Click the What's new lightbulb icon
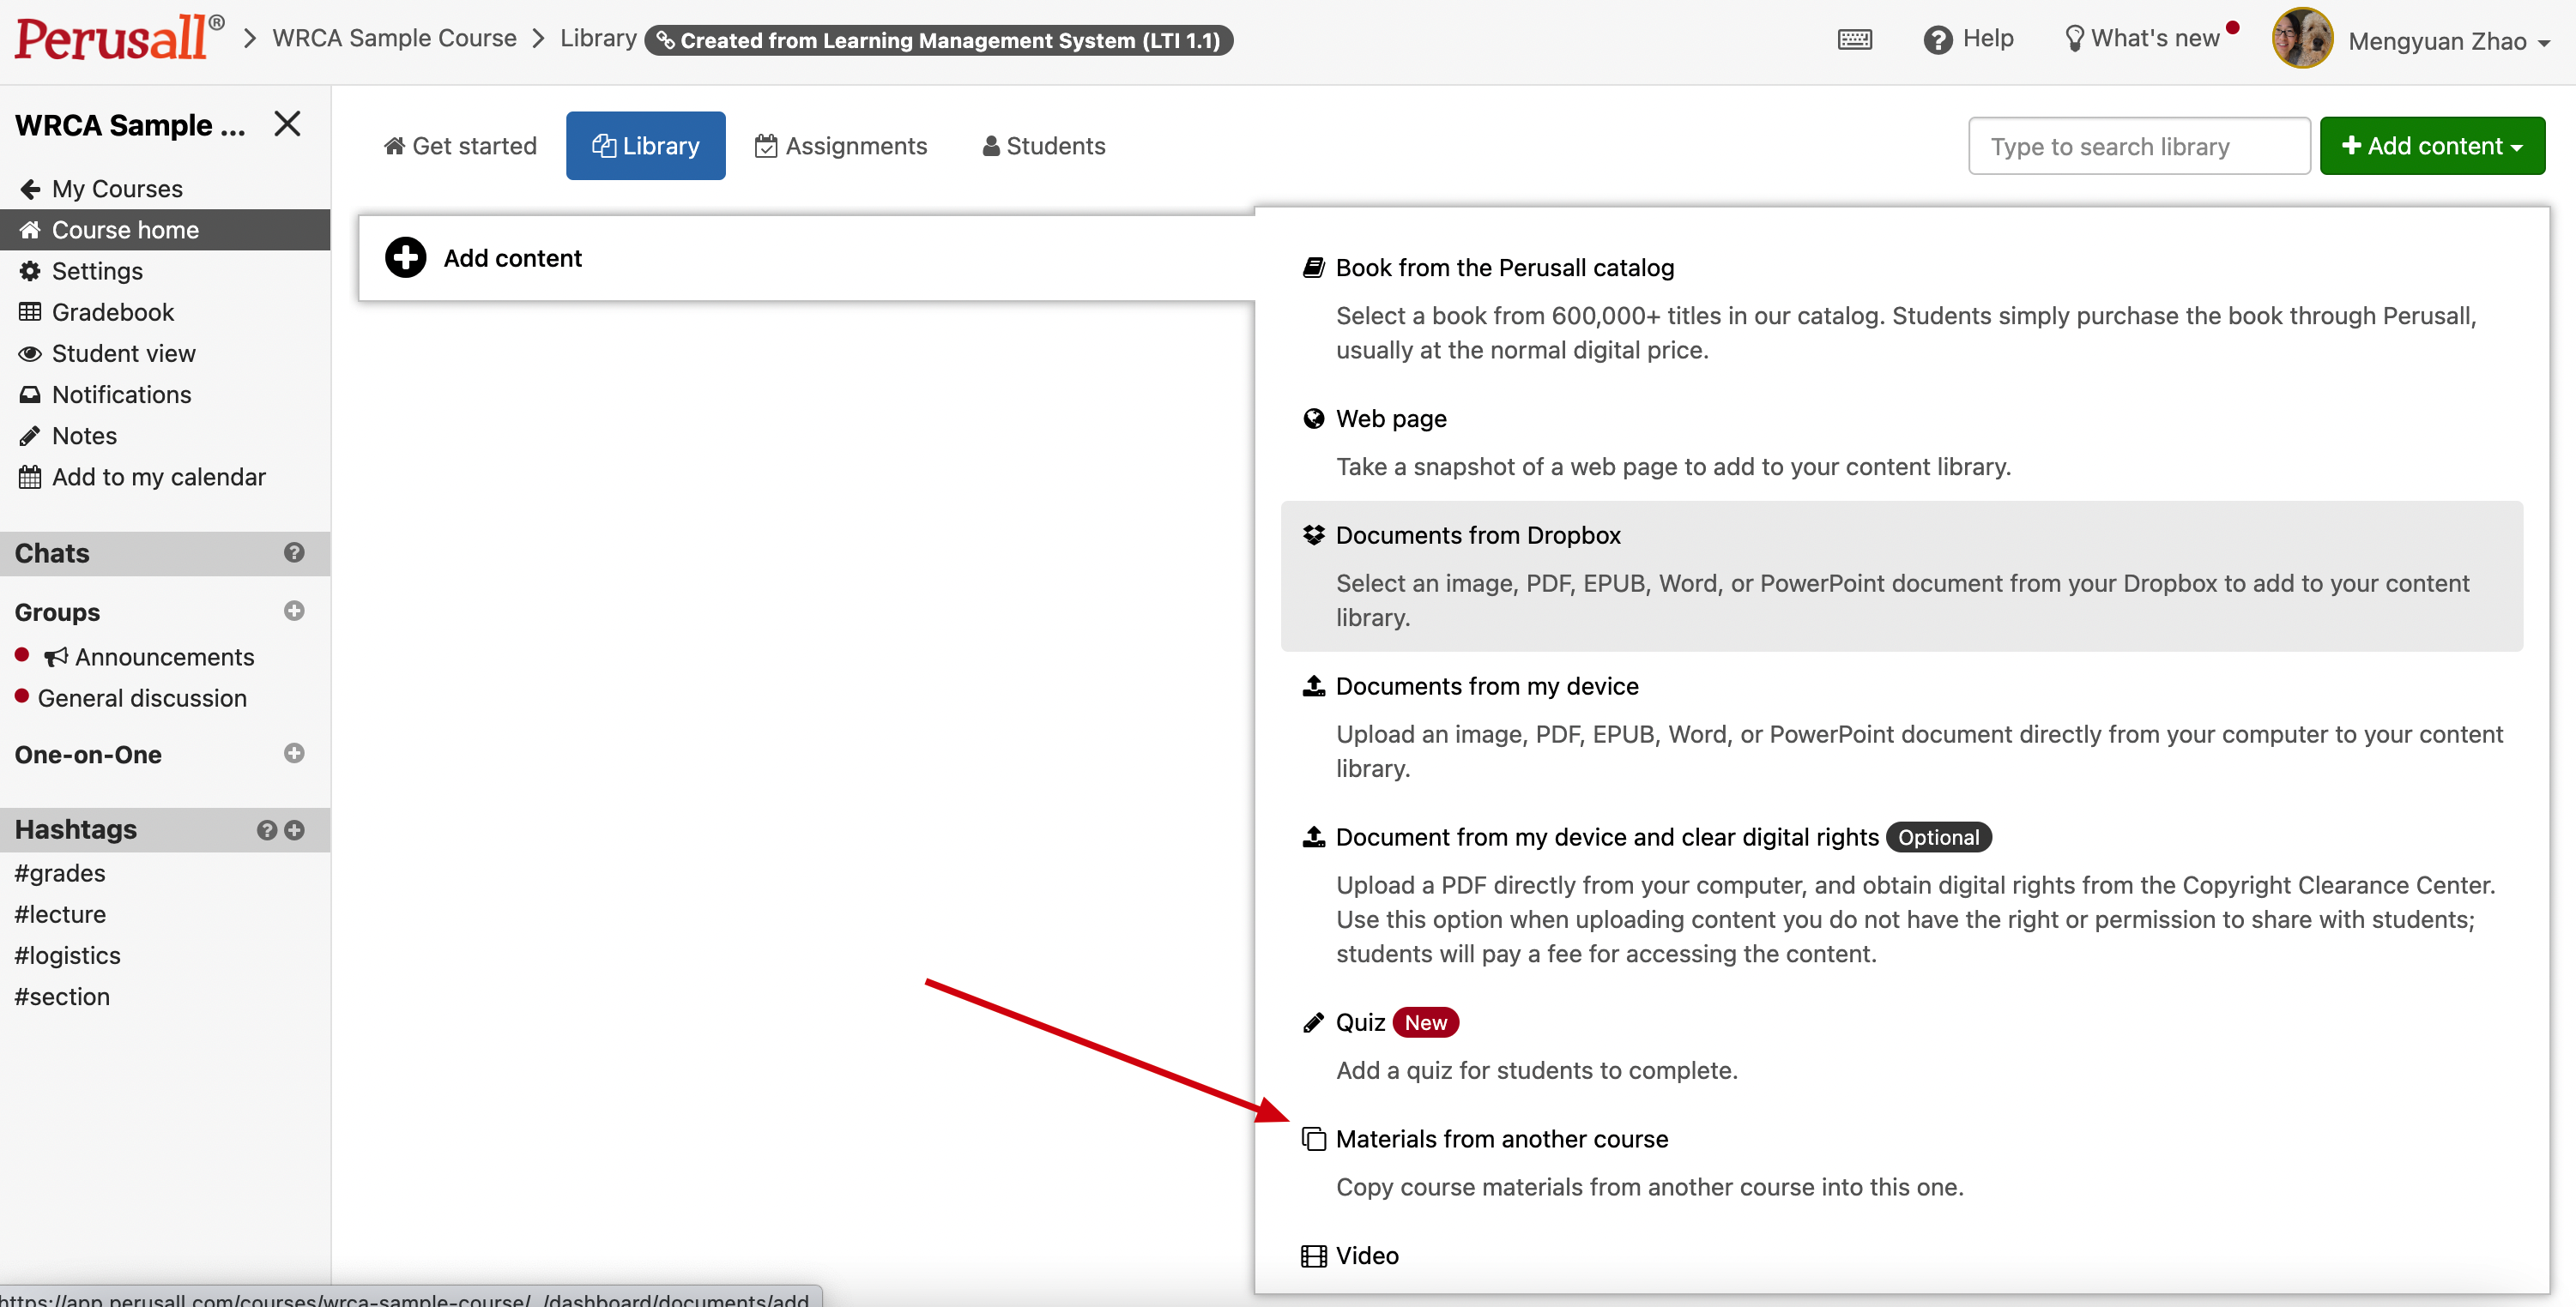 pos(2074,39)
